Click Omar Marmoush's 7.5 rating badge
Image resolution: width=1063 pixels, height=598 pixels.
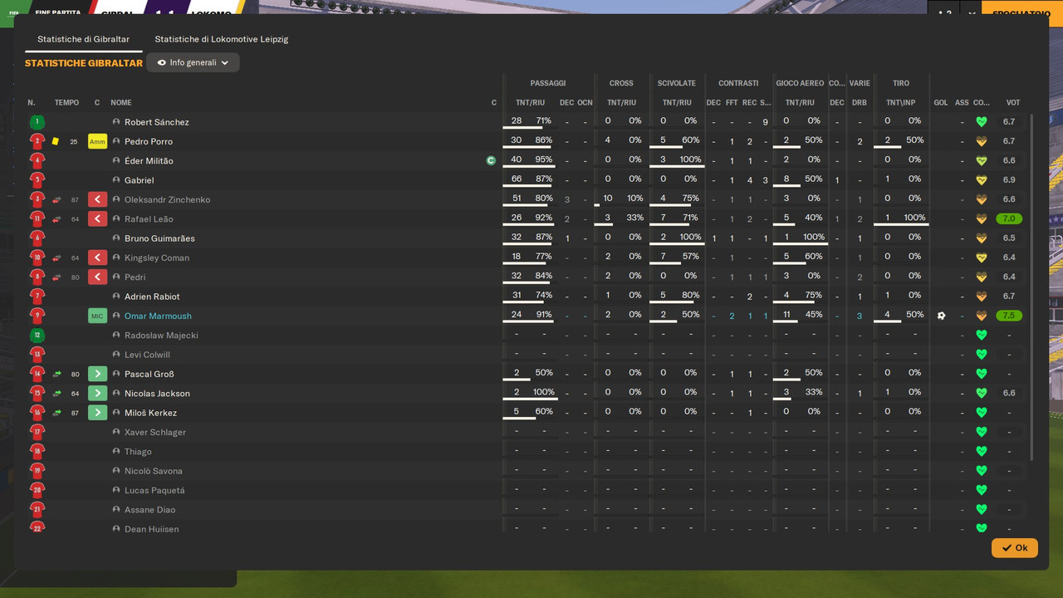pyautogui.click(x=1009, y=316)
